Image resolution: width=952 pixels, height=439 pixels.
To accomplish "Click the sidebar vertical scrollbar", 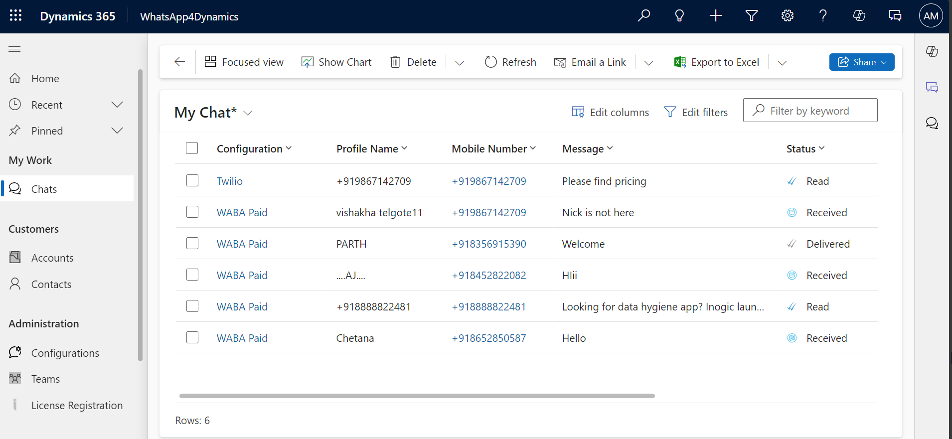I will click(140, 215).
